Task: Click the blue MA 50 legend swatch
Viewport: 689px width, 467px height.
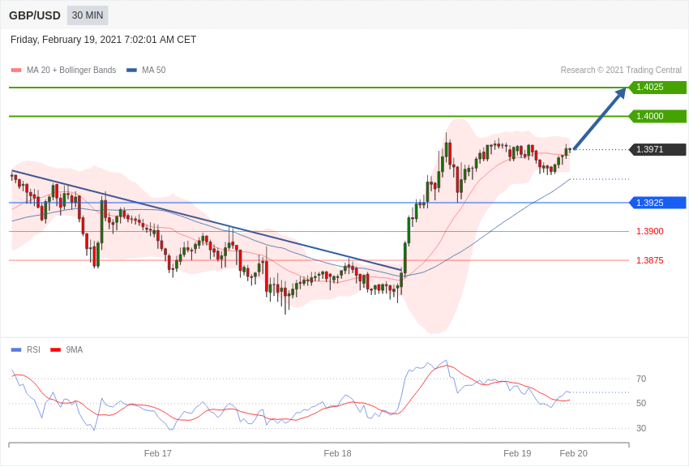Action: point(131,71)
